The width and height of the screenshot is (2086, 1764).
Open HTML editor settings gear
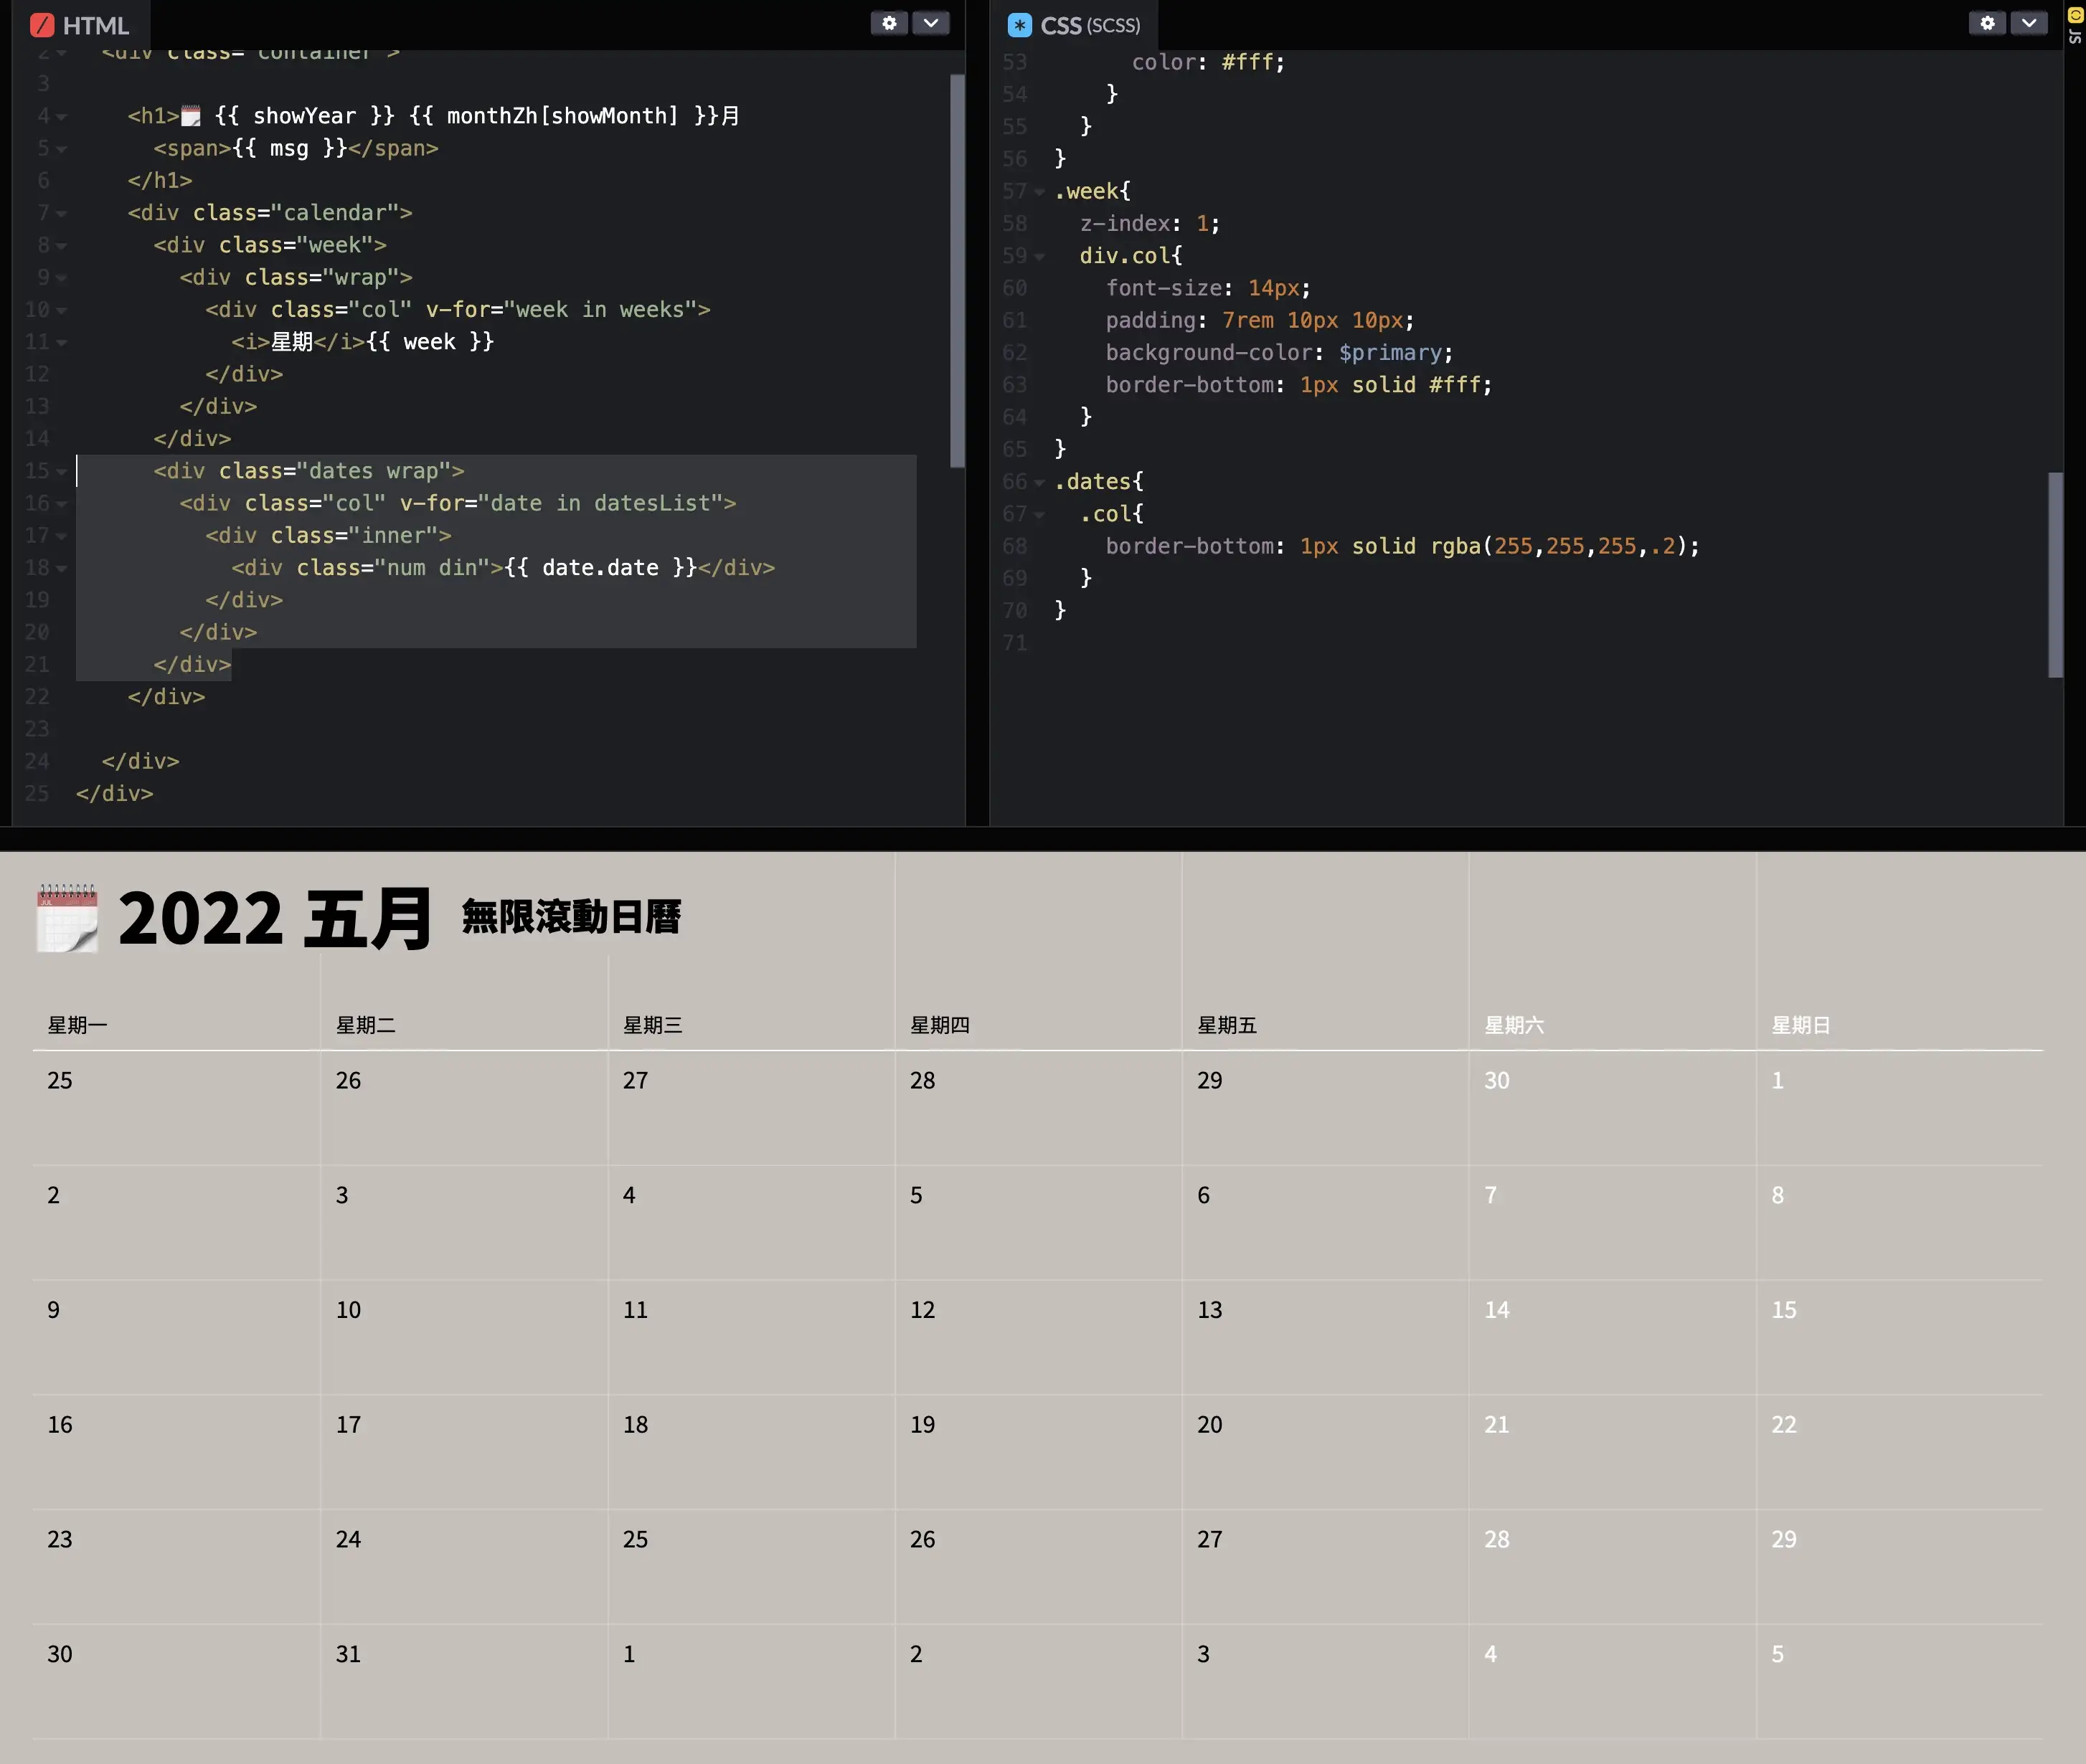point(889,23)
